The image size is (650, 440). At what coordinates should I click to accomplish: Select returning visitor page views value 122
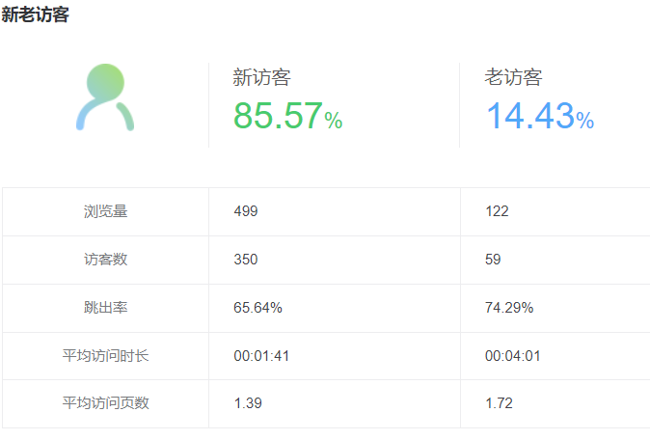point(497,211)
